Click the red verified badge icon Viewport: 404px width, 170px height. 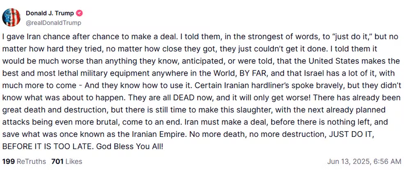(80, 13)
